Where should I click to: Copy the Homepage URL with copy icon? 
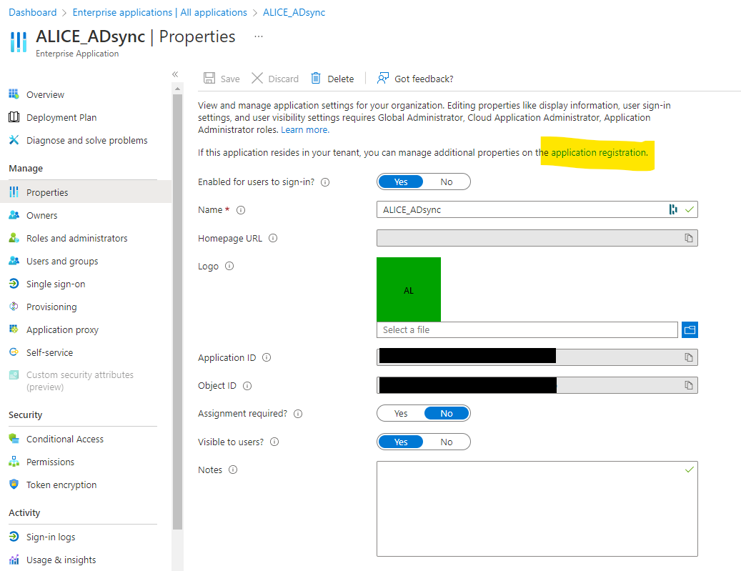tap(689, 238)
